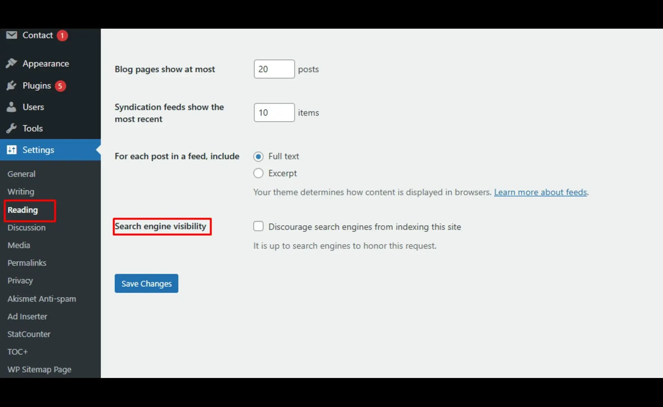Open TOC+ settings
The height and width of the screenshot is (407, 663).
click(x=18, y=352)
